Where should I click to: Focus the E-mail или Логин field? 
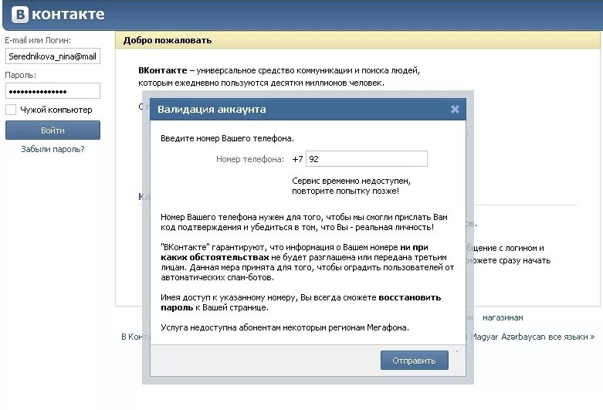pos(53,56)
